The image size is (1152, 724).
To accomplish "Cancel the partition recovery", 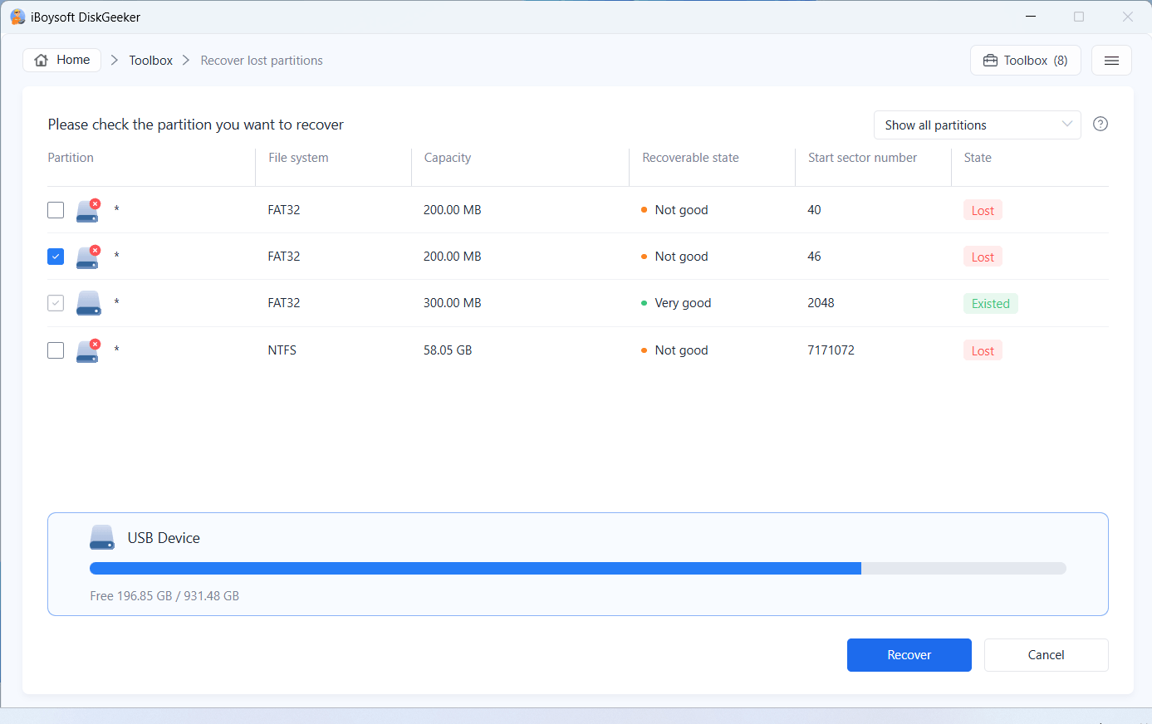I will (x=1047, y=655).
